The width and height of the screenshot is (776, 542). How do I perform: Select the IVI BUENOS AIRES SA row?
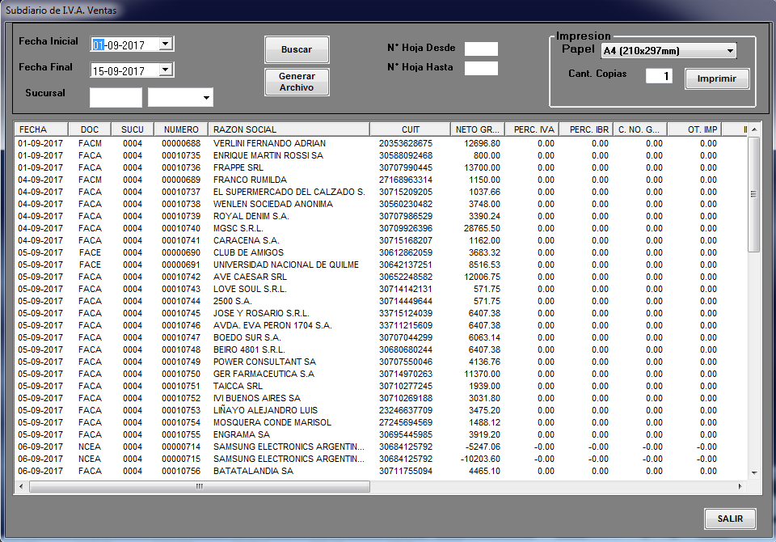click(x=381, y=398)
